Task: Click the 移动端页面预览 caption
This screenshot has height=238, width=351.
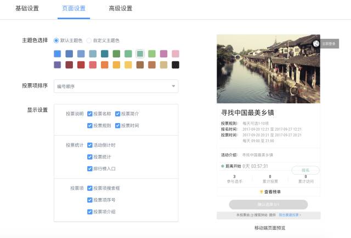Action: 270,228
